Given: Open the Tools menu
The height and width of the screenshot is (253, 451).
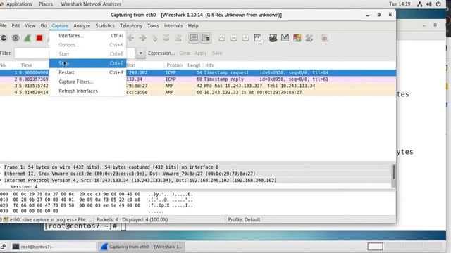Looking at the screenshot, I should 153,25.
